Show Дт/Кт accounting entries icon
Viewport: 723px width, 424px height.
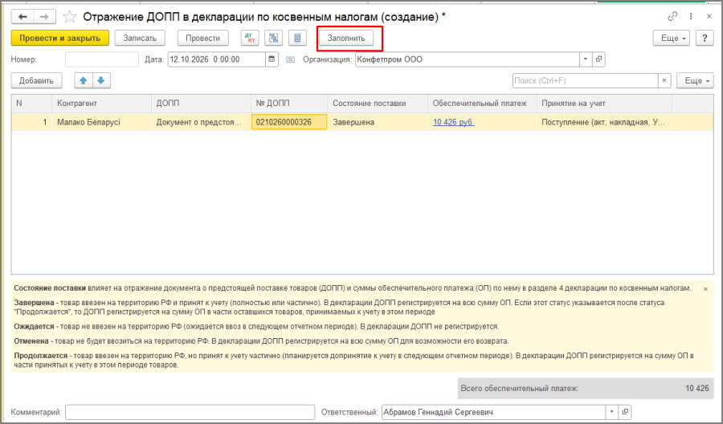click(250, 39)
